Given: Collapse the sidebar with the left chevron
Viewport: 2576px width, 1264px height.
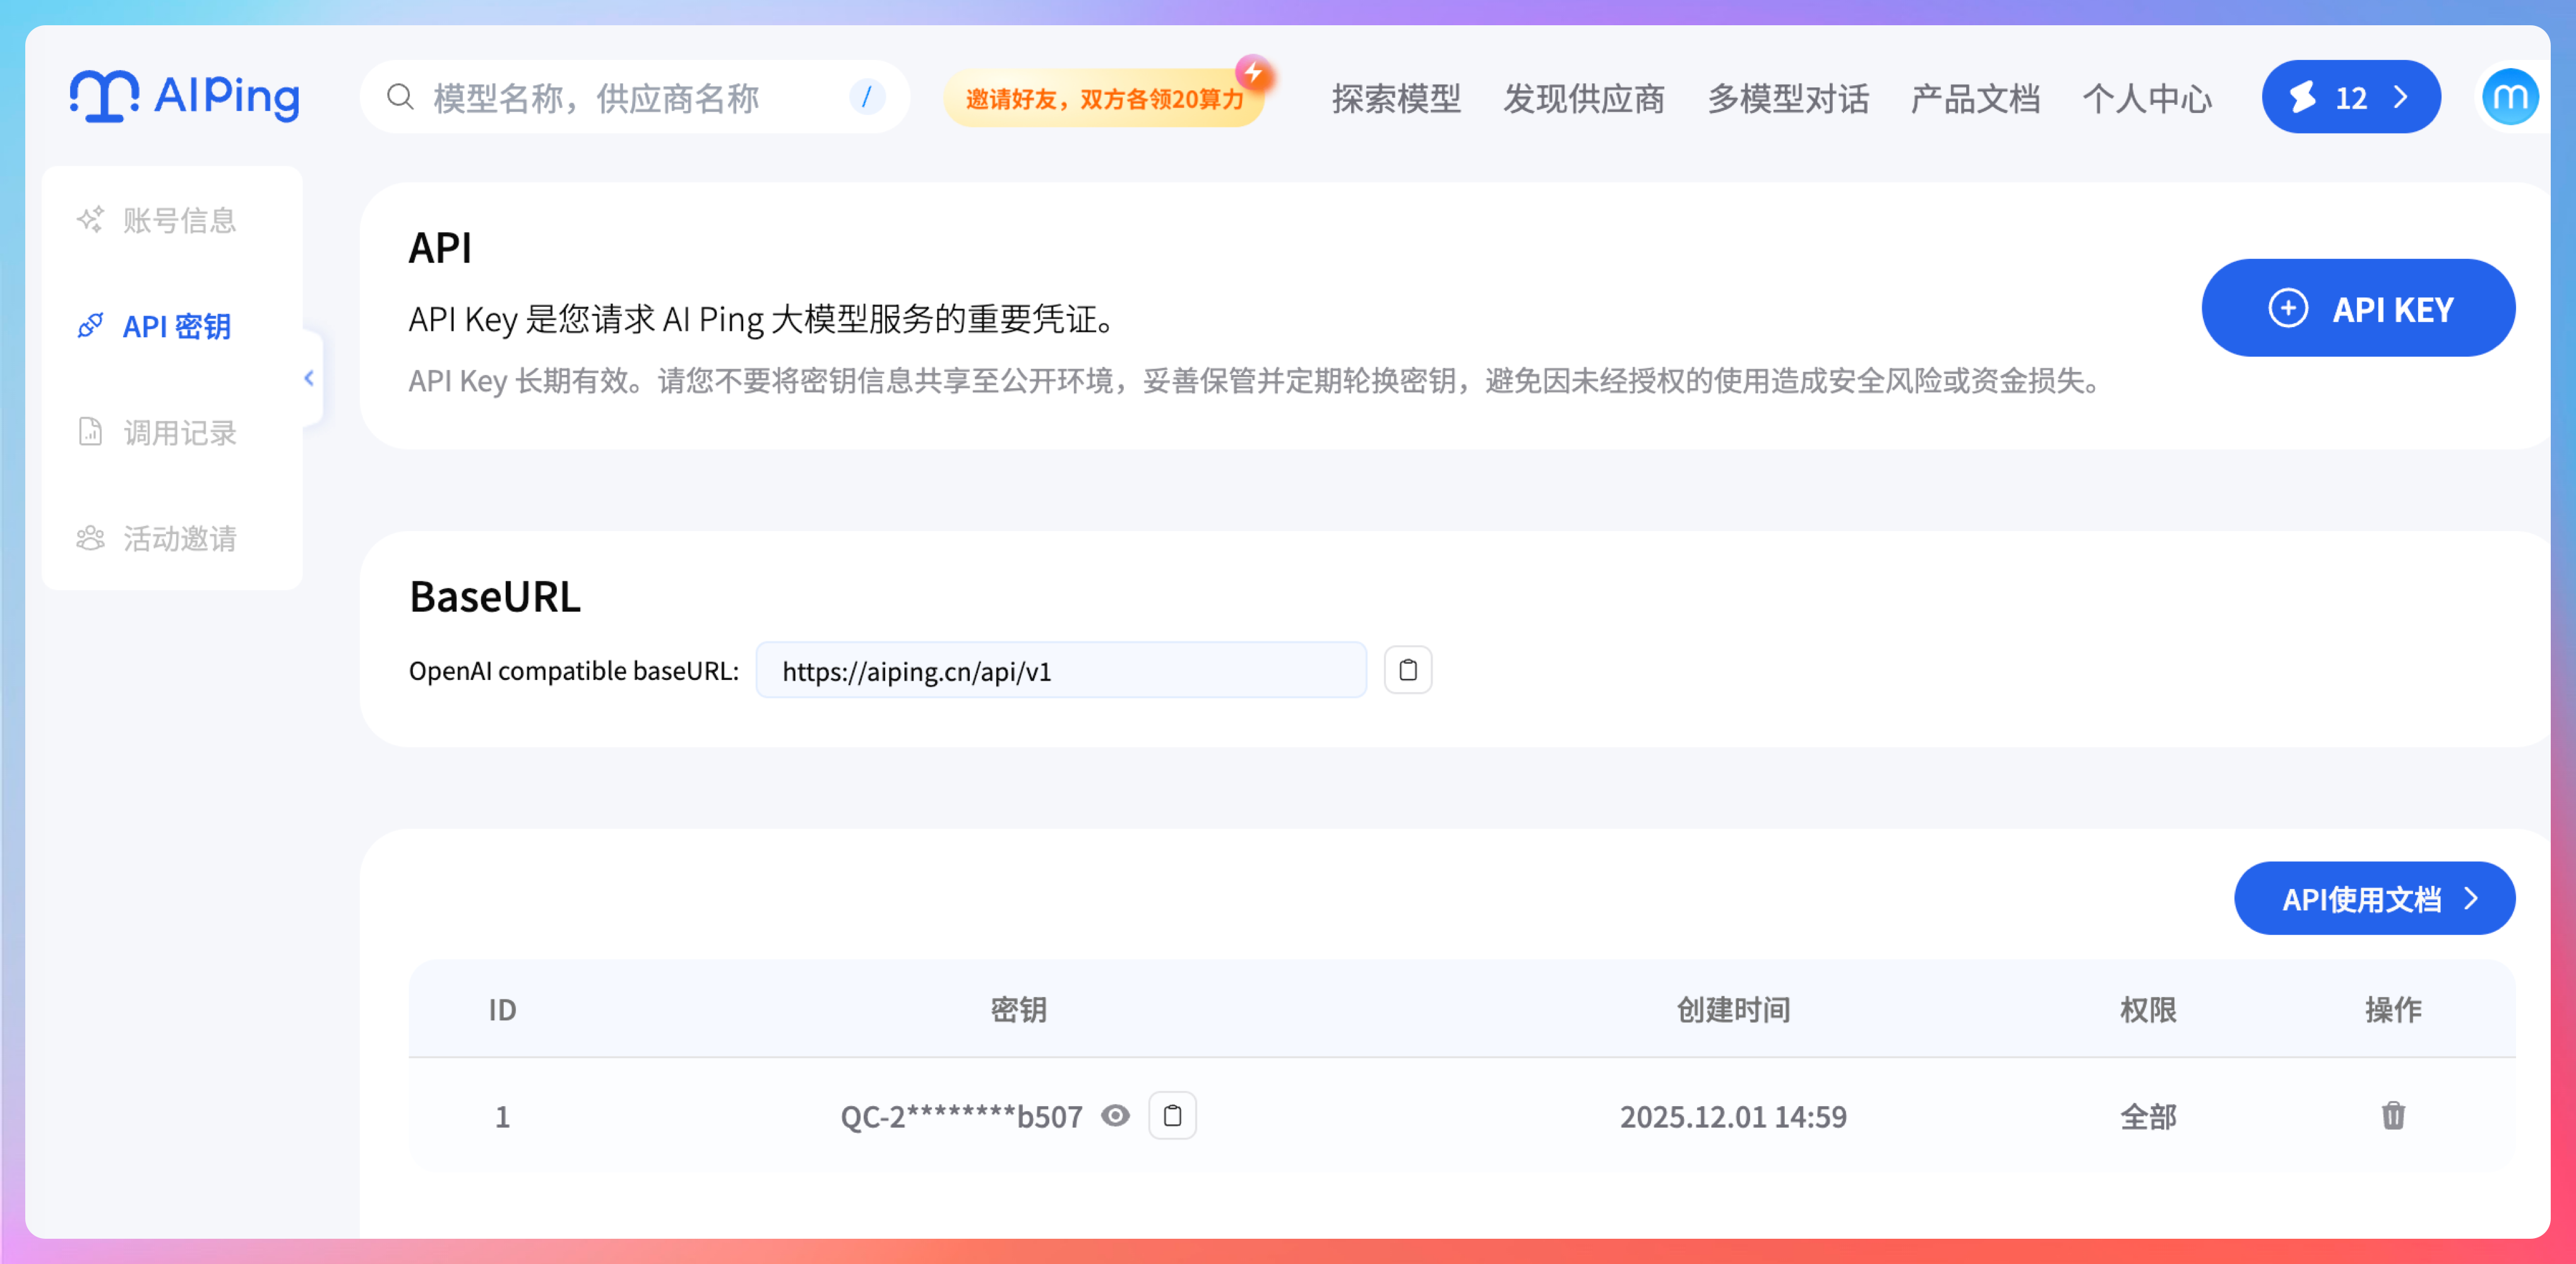Looking at the screenshot, I should (309, 378).
